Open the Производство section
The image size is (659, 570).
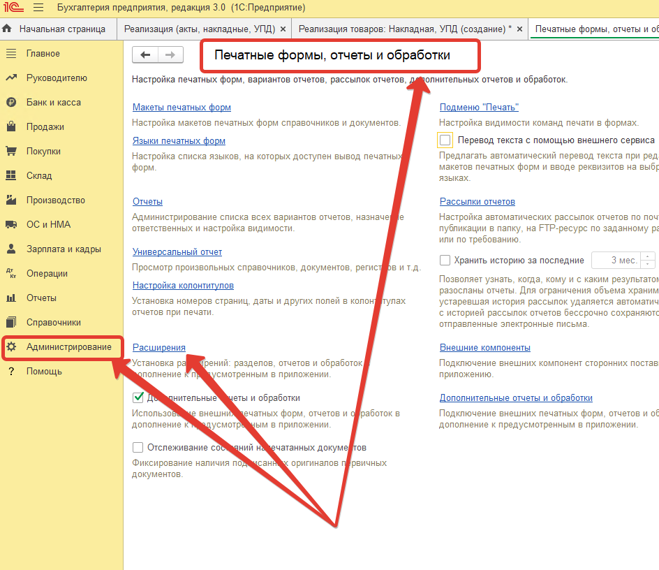pyautogui.click(x=56, y=200)
